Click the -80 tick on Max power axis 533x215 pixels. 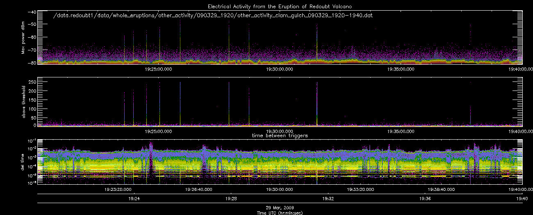pos(31,63)
